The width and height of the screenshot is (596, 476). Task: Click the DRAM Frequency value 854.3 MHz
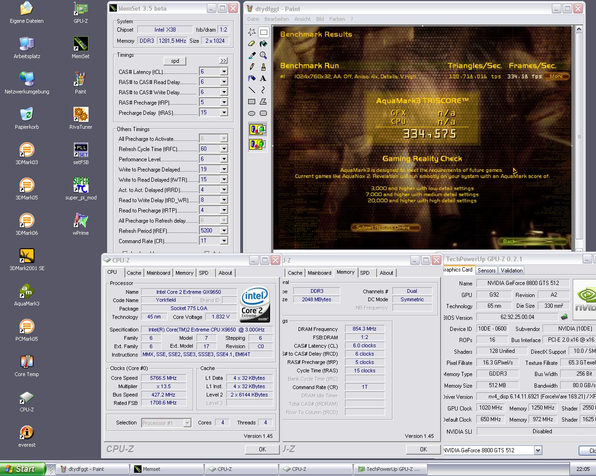pyautogui.click(x=365, y=329)
